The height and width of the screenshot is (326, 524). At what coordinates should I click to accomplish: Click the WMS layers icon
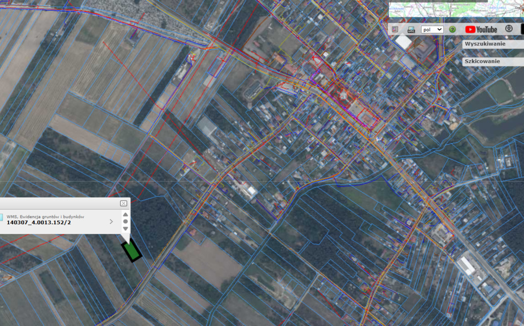click(411, 29)
